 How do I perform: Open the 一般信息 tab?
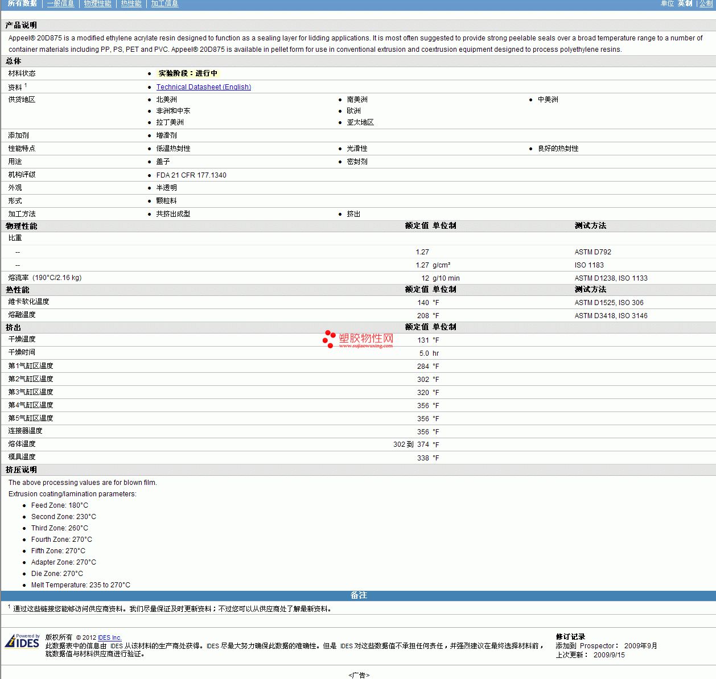60,3
